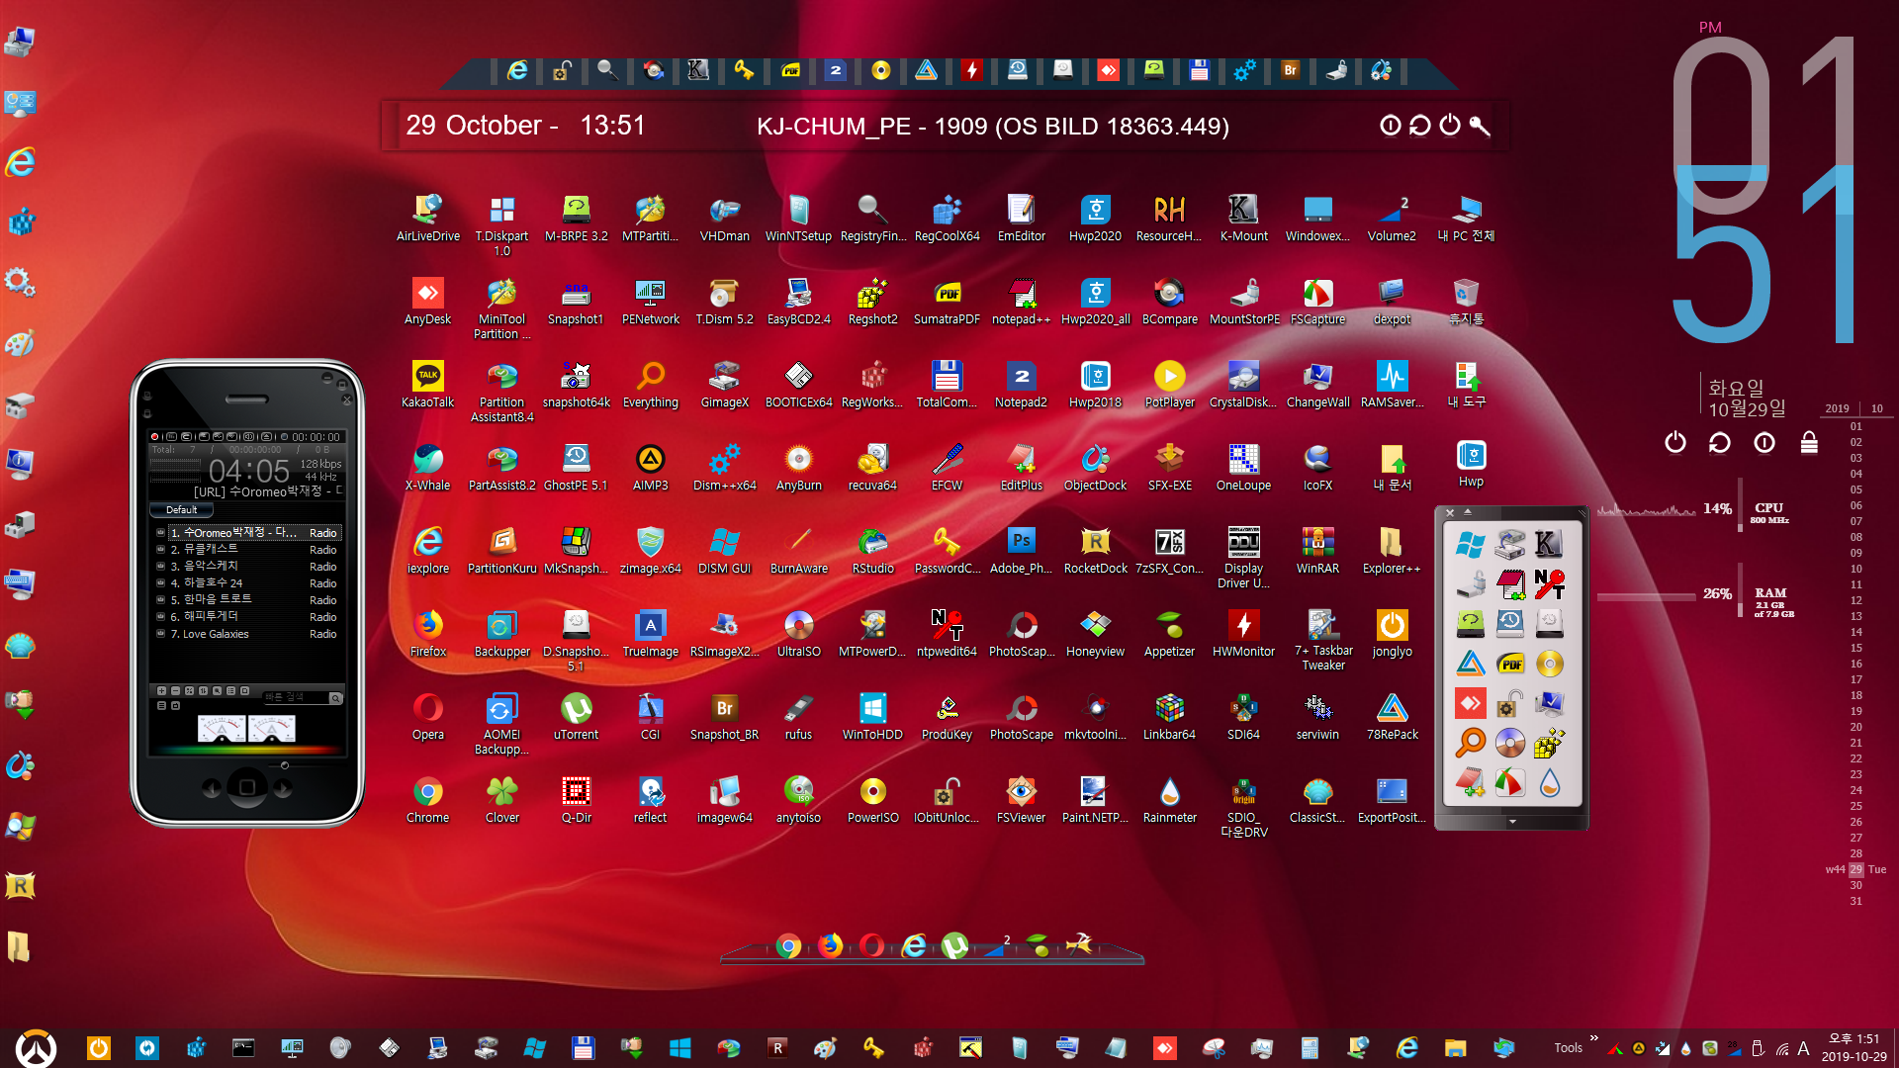This screenshot has height=1068, width=1899.
Task: Click AnyDesk icon in side launcher panel
Action: [1471, 703]
